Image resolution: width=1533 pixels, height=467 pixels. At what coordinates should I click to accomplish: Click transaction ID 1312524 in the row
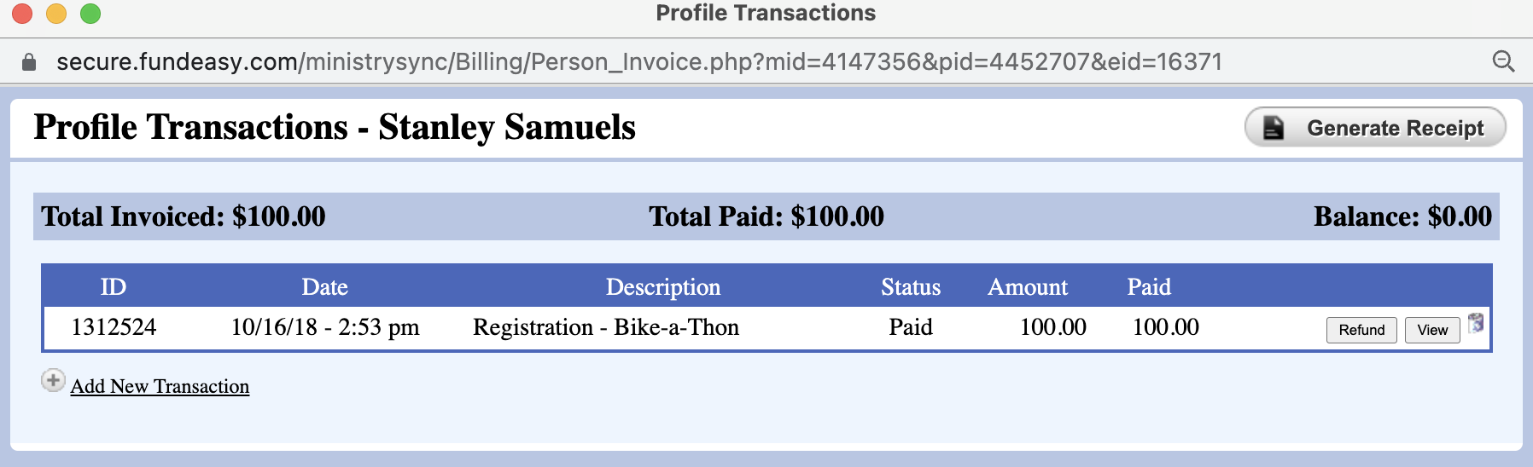pyautogui.click(x=114, y=327)
